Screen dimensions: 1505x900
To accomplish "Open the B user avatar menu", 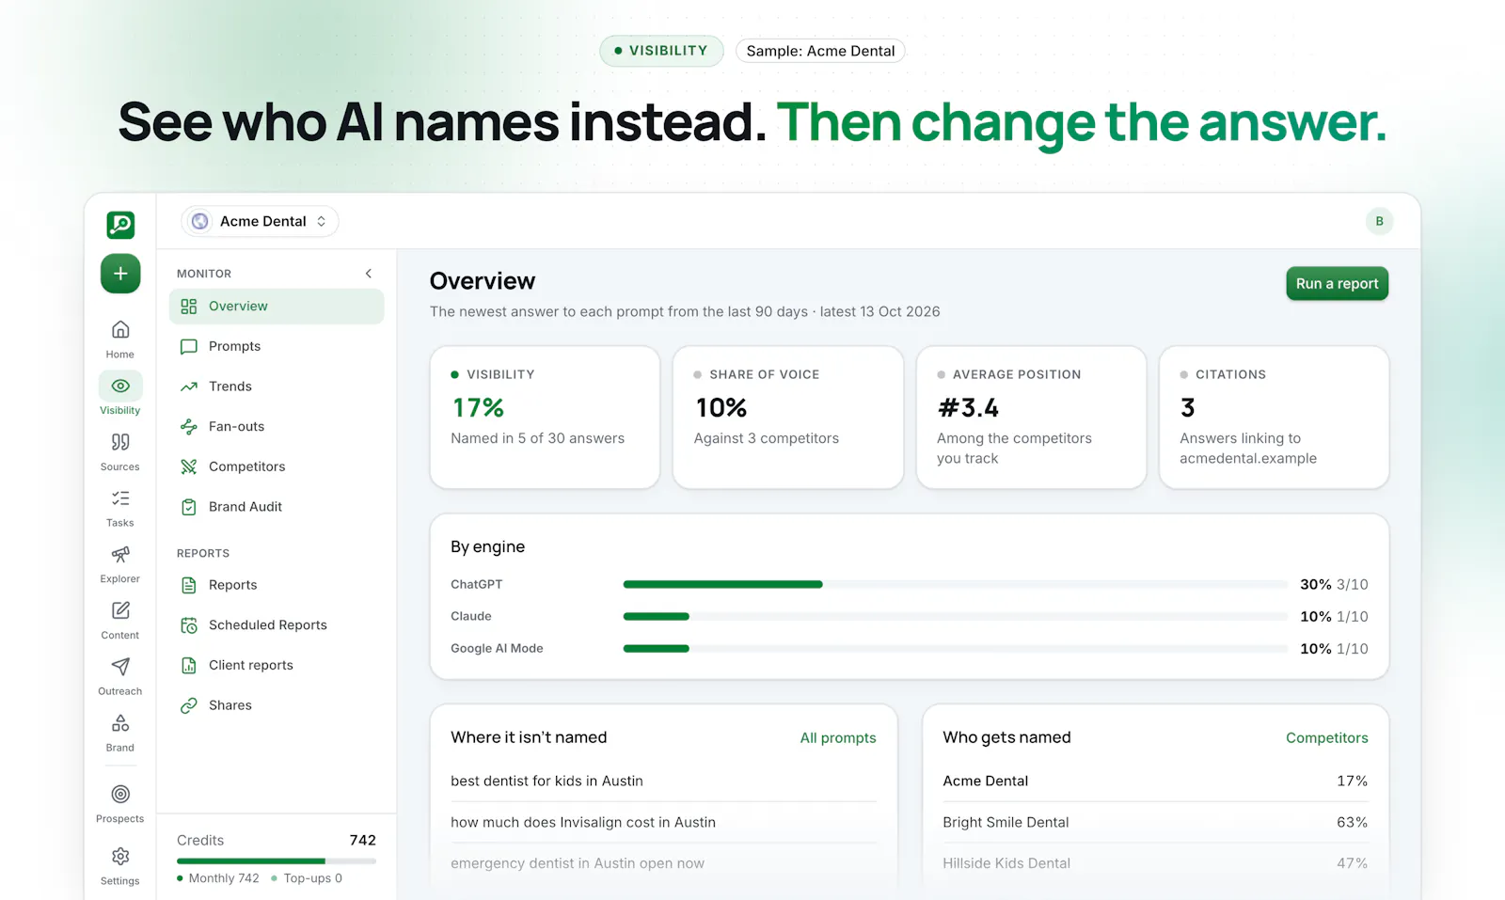I will click(x=1379, y=221).
